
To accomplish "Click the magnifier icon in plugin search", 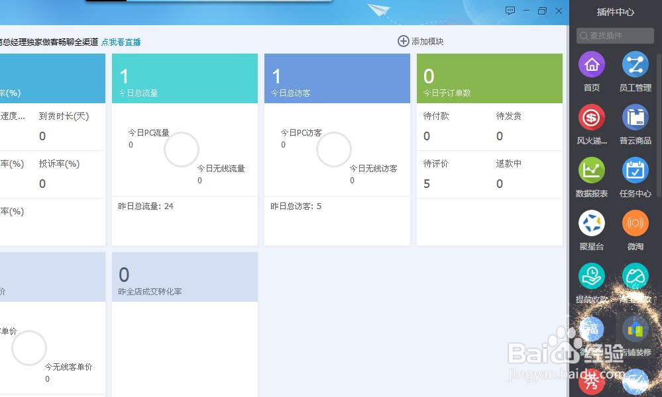I will pyautogui.click(x=583, y=36).
